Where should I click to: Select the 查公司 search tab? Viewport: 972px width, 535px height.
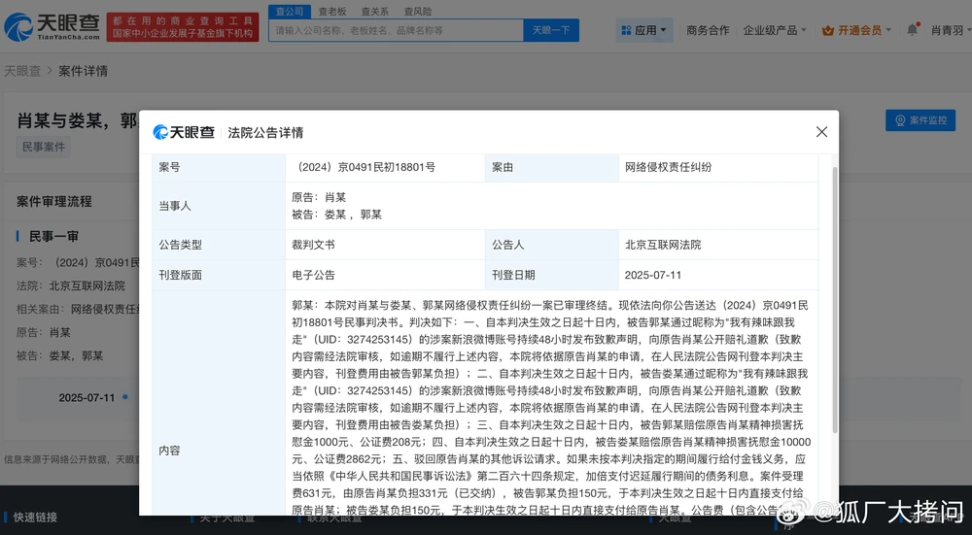[x=290, y=11]
